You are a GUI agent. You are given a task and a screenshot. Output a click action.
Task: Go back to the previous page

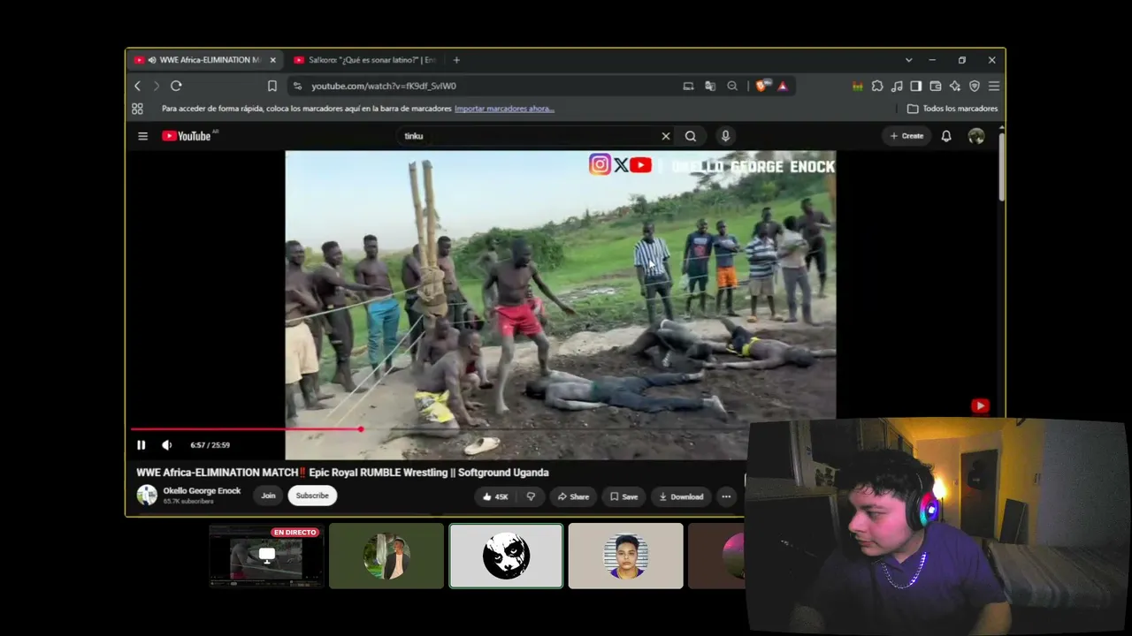click(x=137, y=86)
